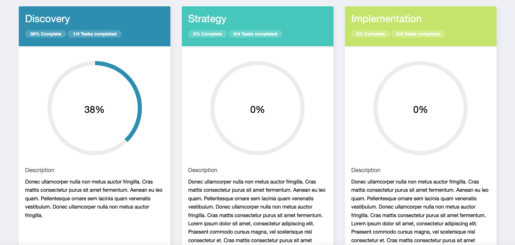Screen dimensions: 515x245
Task: Click the Discovery description paragraph text
Action: pyautogui.click(x=94, y=198)
